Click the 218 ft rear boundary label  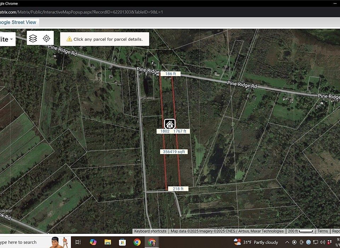pyautogui.click(x=178, y=189)
